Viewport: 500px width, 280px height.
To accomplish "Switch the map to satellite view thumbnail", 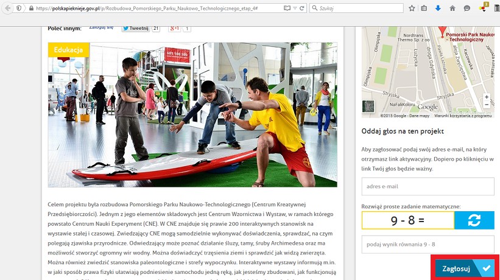I will point(368,107).
